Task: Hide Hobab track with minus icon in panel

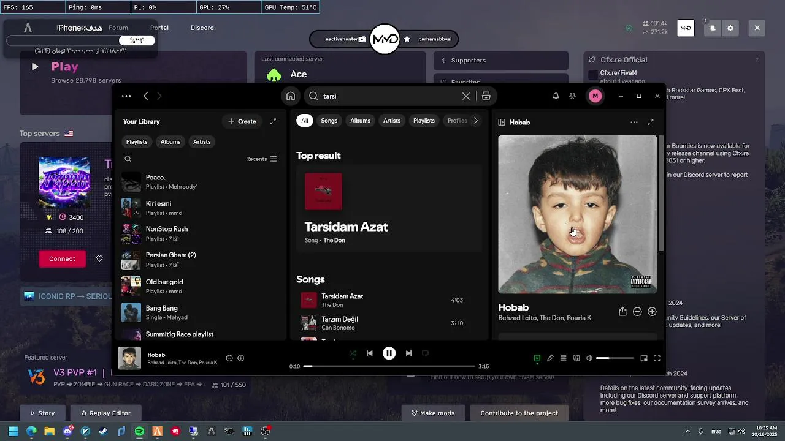Action: click(x=637, y=312)
